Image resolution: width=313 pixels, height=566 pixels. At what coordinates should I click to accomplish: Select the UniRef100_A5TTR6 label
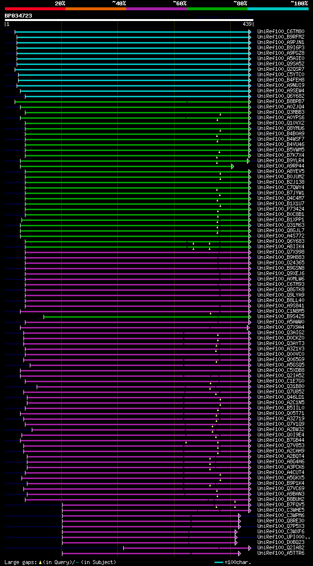[x=281, y=553]
